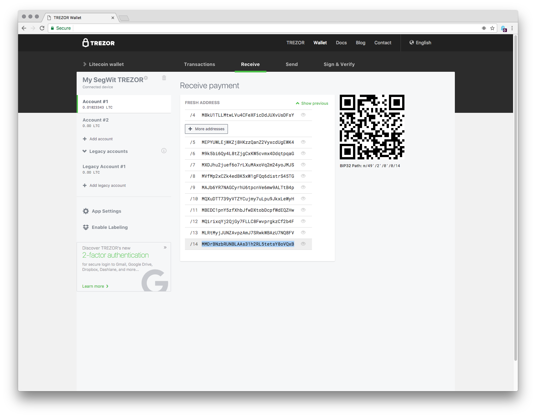Click the browser forward arrow
This screenshot has width=536, height=417.
click(33, 28)
